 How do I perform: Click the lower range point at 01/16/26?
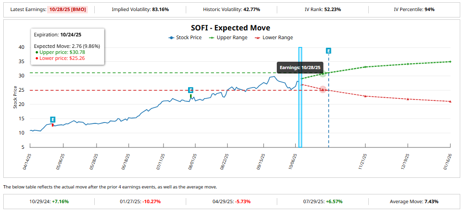click(x=450, y=101)
